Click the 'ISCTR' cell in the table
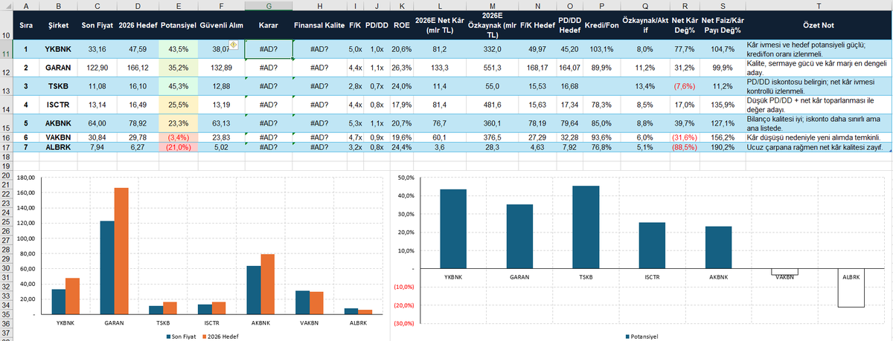Screen dimensions: 893x341 point(58,105)
